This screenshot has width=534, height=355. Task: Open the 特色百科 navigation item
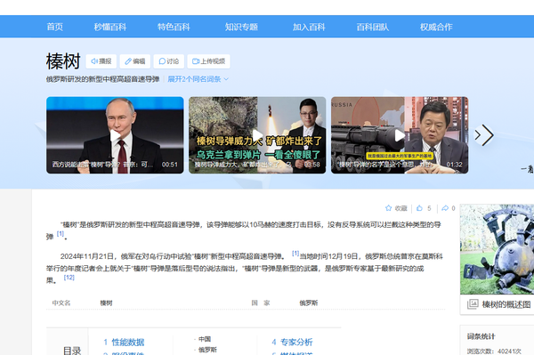click(x=174, y=27)
